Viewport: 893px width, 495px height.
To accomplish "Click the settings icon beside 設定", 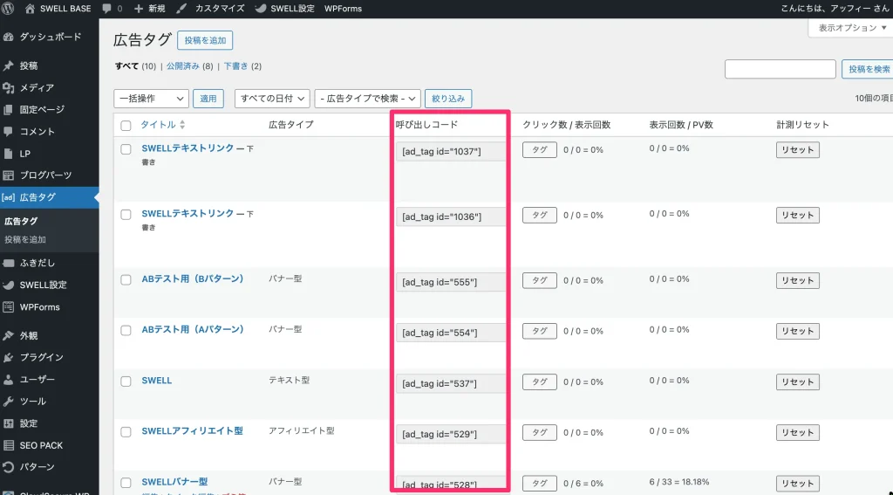I will tap(8, 423).
